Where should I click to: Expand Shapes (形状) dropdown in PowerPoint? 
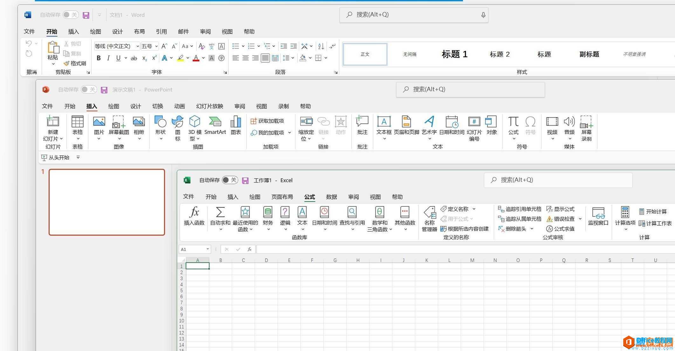pyautogui.click(x=161, y=139)
